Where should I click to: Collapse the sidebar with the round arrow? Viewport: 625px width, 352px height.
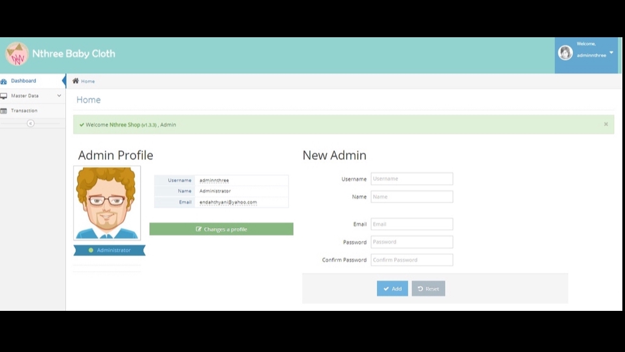coord(30,123)
